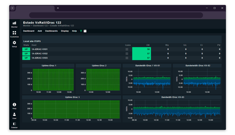Click the calendar icon in the toolbar
Image resolution: width=235 pixels, height=135 pixels.
coord(85,31)
